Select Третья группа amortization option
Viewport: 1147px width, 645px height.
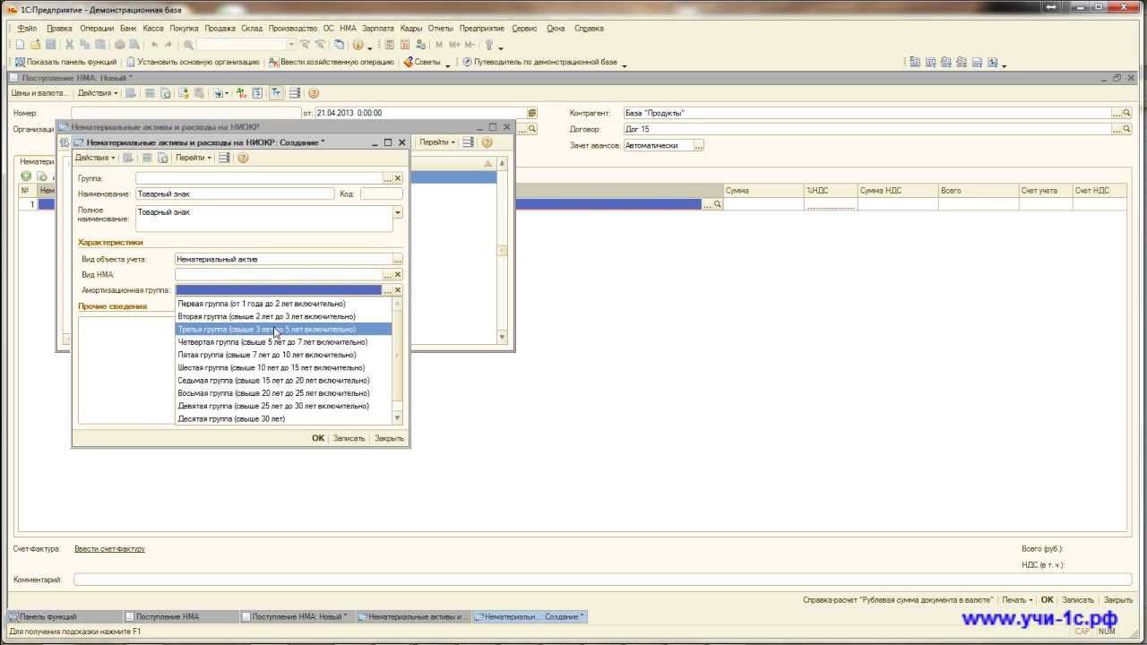point(284,330)
